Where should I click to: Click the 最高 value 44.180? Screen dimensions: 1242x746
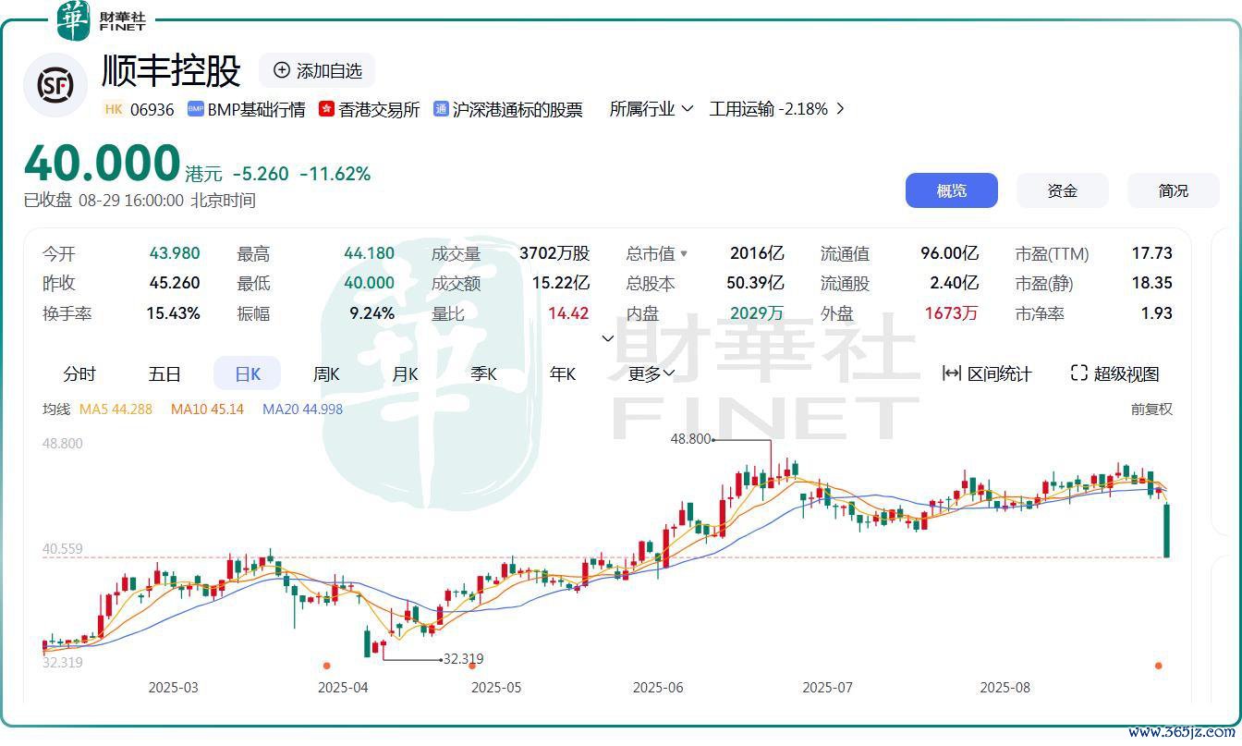point(369,253)
